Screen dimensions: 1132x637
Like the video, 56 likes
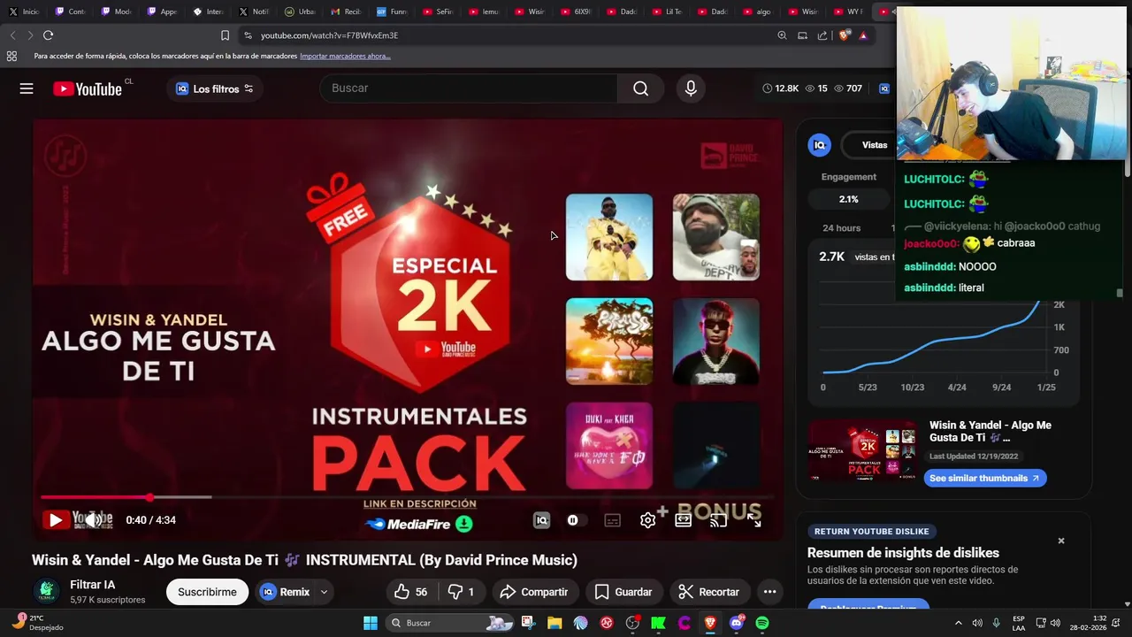point(410,592)
